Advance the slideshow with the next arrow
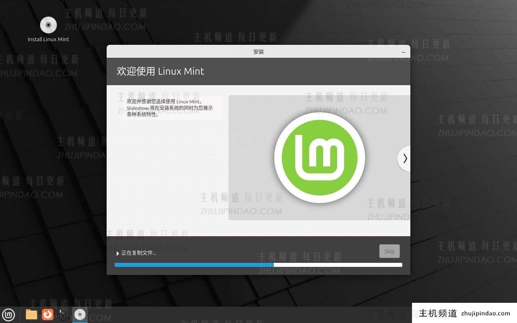Viewport: 517px width, 323px height. pos(404,159)
